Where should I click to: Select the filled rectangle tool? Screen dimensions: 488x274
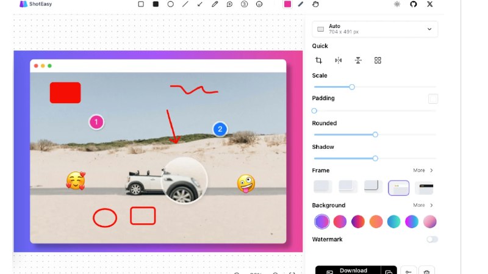156,4
